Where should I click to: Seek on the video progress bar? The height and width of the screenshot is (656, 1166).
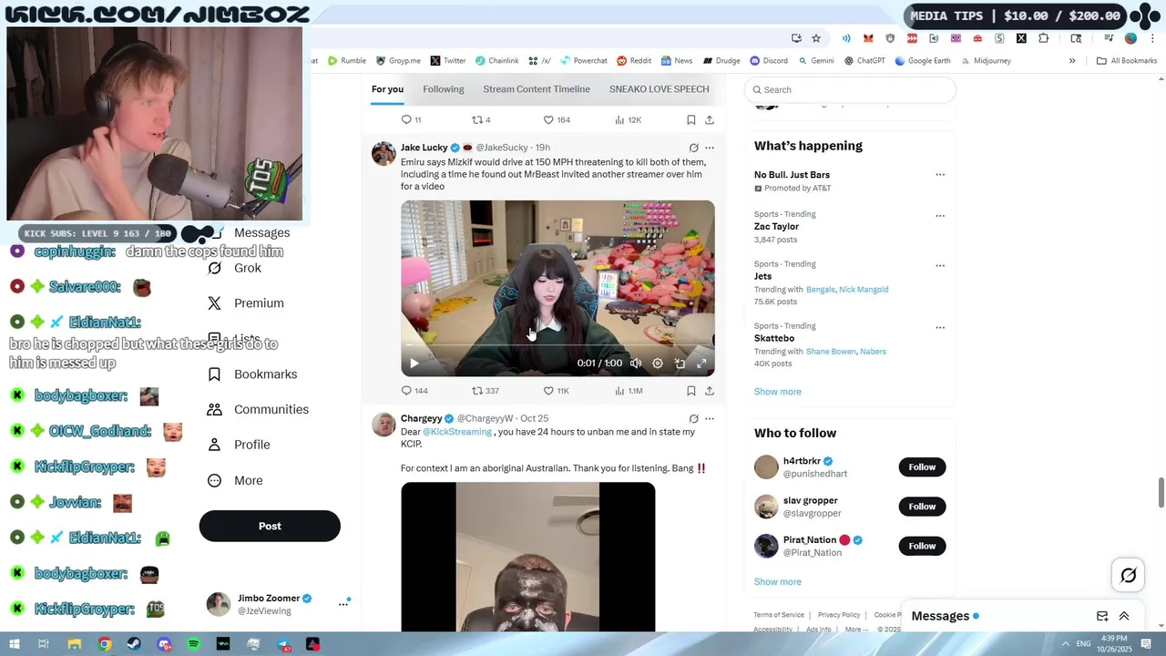[557, 346]
